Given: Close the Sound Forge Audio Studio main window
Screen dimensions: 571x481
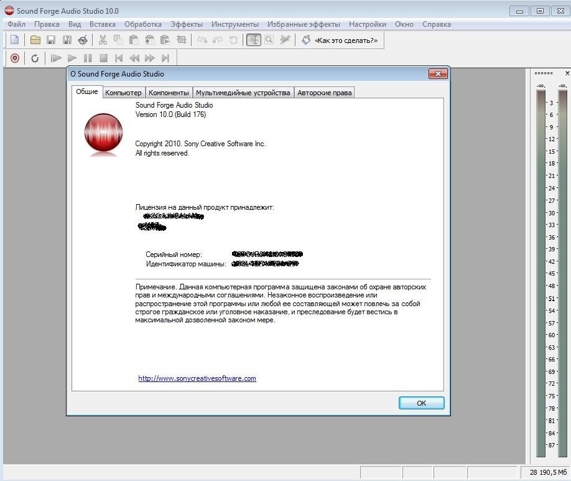Looking at the screenshot, I should pyautogui.click(x=561, y=11).
